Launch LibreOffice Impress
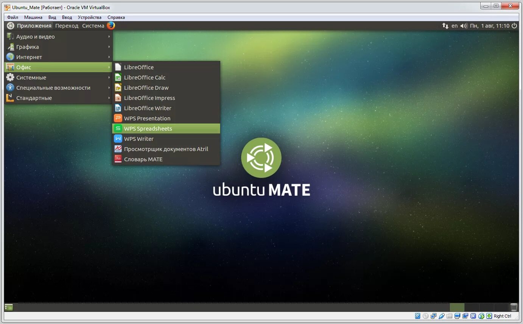The width and height of the screenshot is (523, 324). [166, 98]
